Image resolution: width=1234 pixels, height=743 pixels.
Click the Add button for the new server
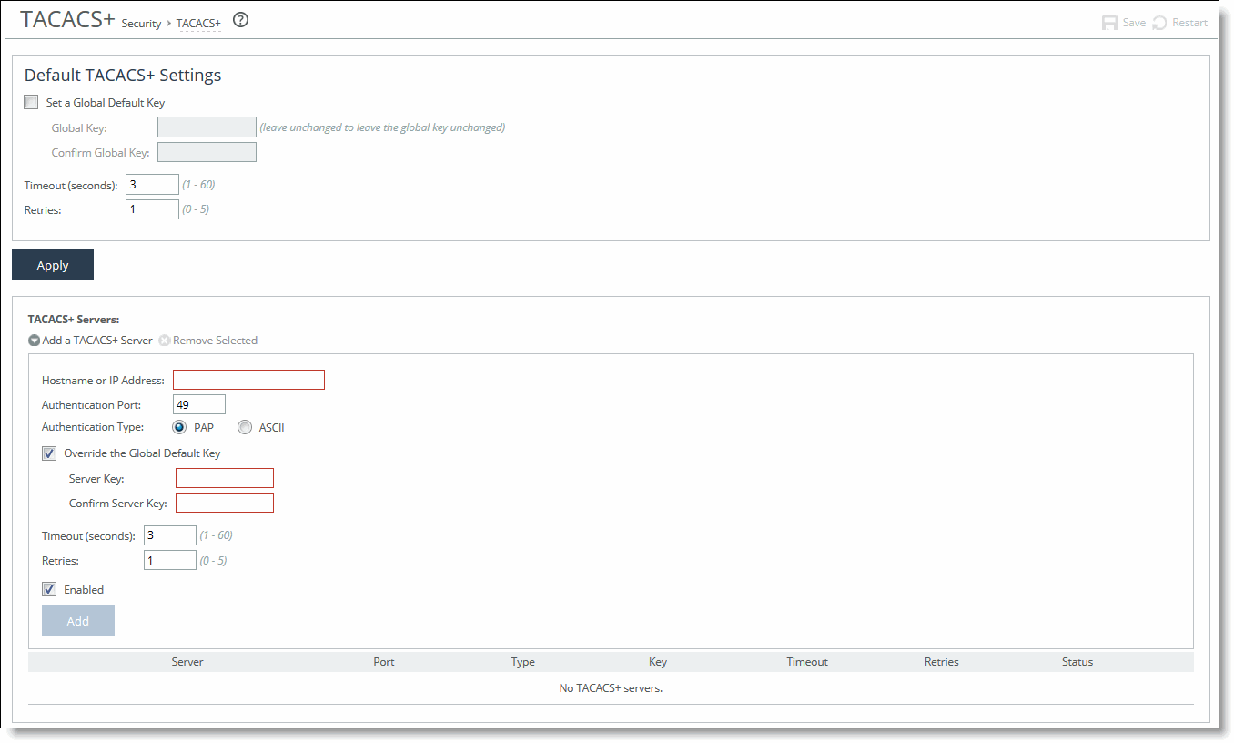coord(77,620)
